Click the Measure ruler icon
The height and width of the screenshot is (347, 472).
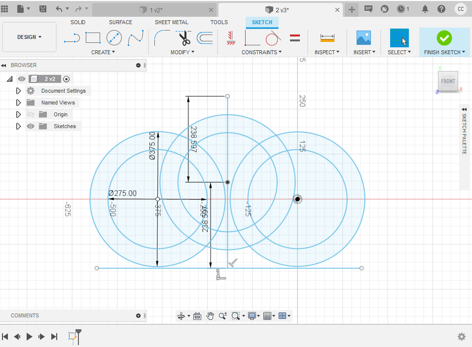click(327, 38)
